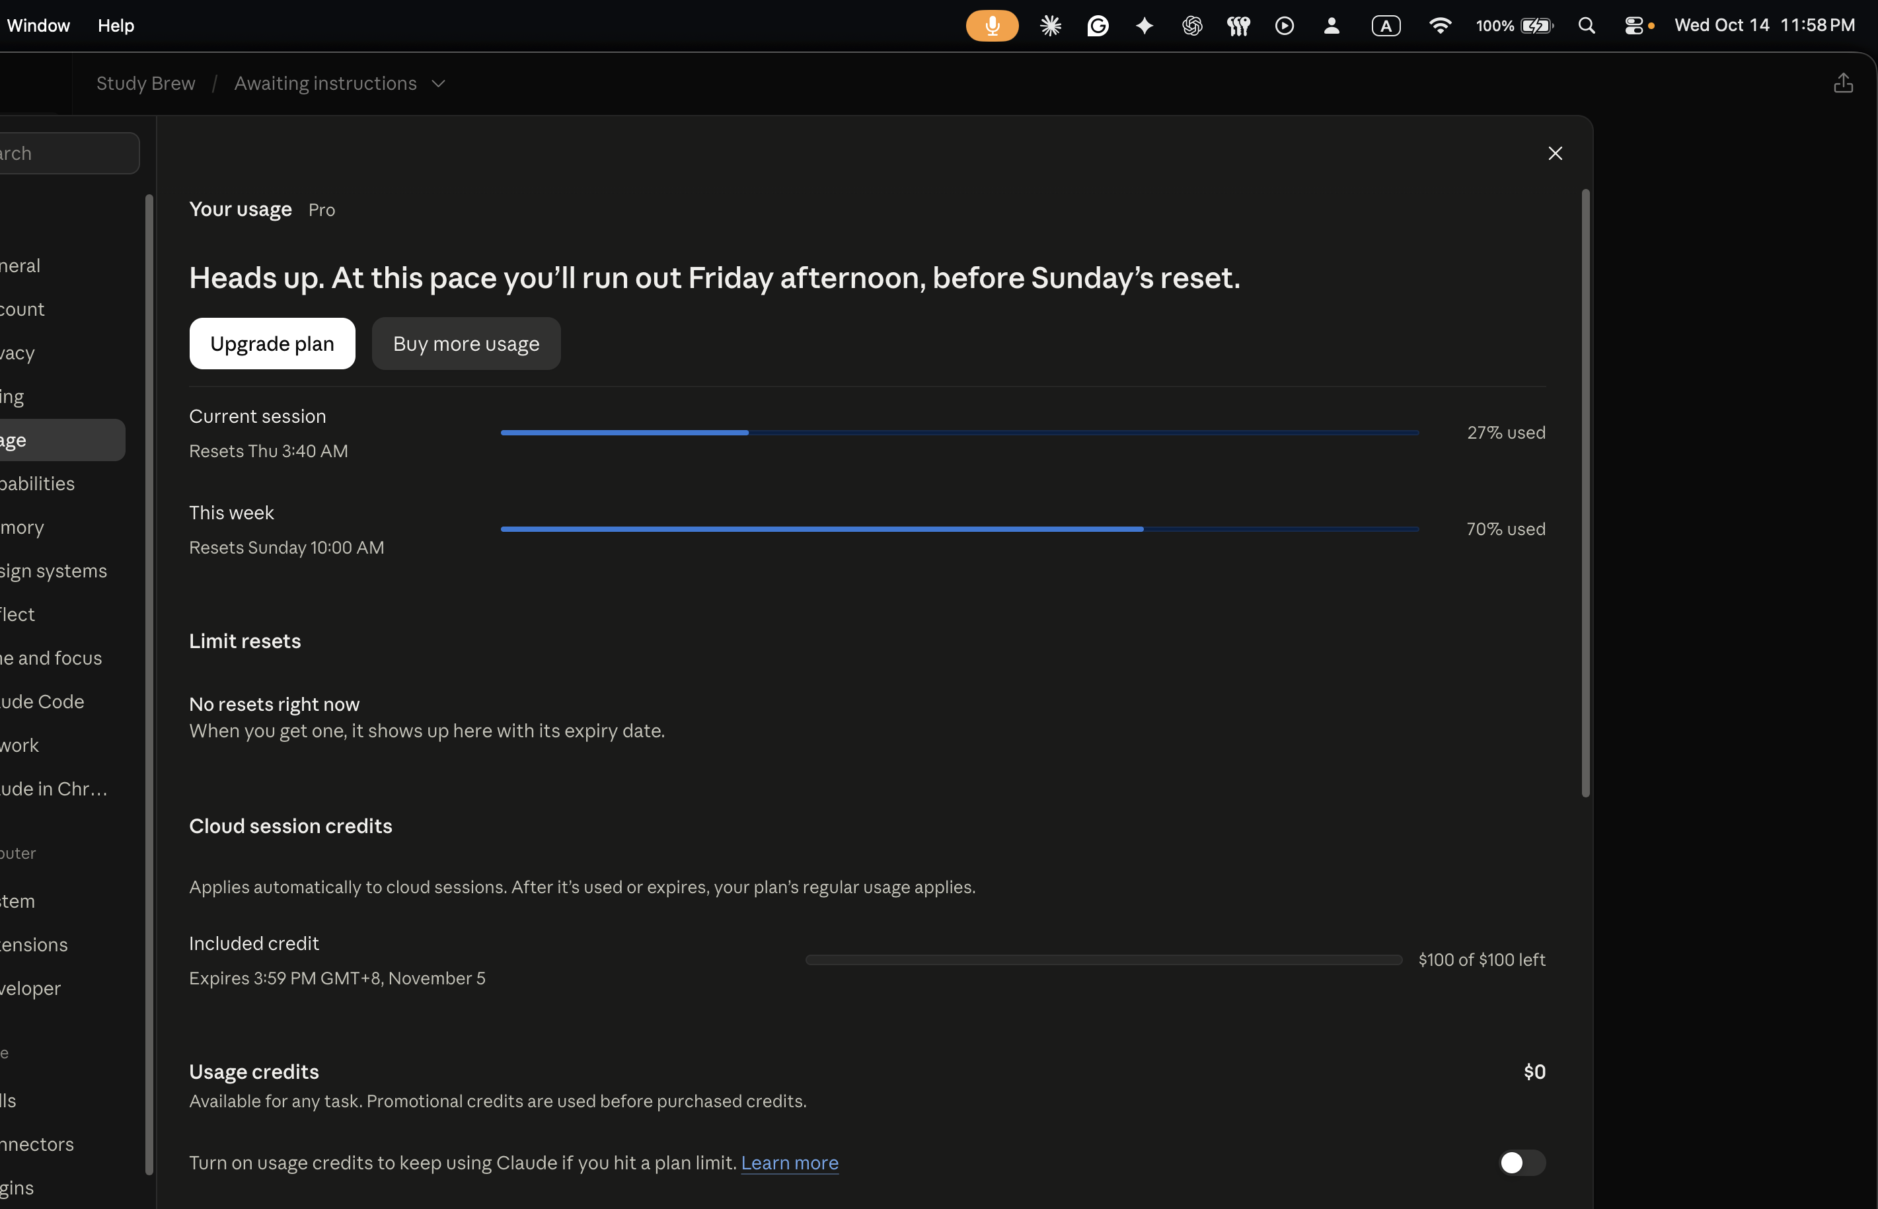Open Claude in Chrome settings section

pyautogui.click(x=61, y=788)
